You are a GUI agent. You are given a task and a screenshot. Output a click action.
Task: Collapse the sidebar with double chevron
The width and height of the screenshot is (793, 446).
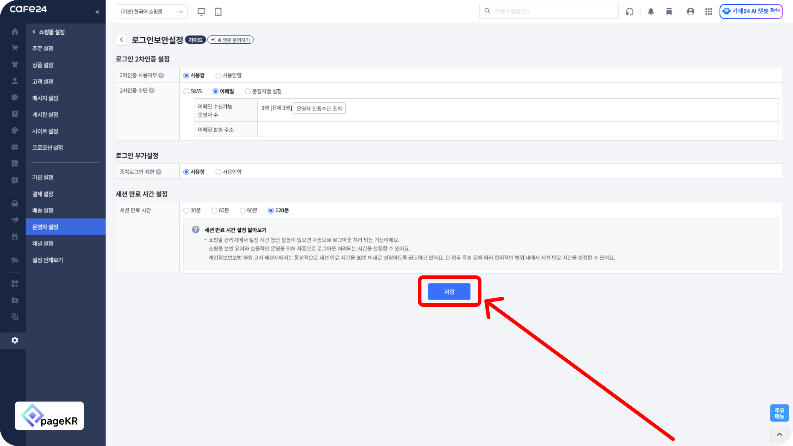coord(97,12)
